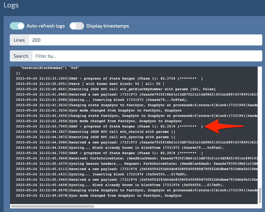Click the SNAP progress 82.372% log line
This screenshot has height=212, width=265.
pyautogui.click(x=109, y=79)
